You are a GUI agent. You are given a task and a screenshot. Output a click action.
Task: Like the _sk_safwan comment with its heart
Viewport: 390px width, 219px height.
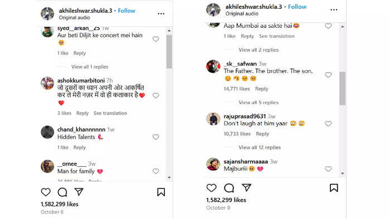pos(328,74)
